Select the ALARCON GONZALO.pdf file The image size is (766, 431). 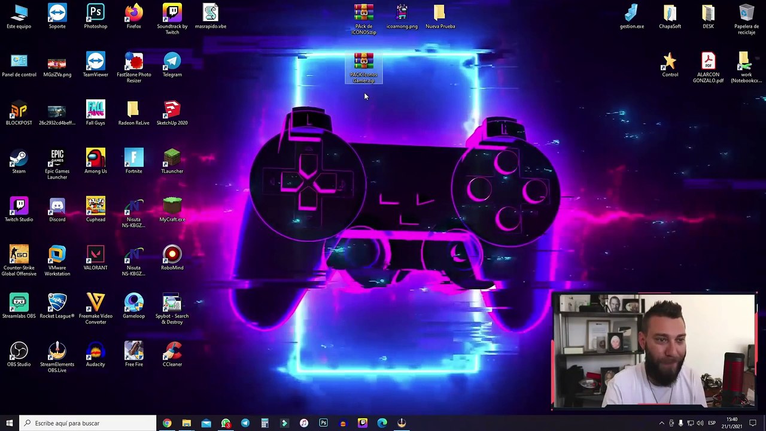click(709, 68)
